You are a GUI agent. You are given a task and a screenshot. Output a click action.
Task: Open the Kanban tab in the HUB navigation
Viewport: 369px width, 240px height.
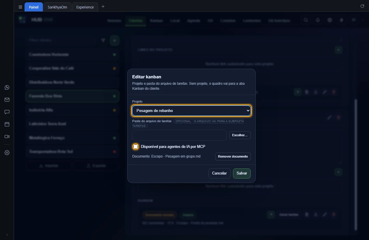click(156, 21)
